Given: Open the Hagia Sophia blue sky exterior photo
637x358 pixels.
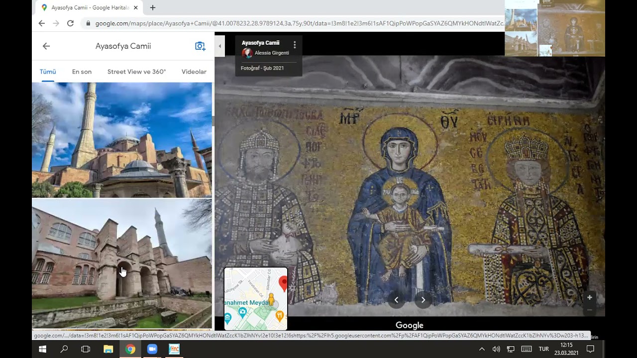Looking at the screenshot, I should coord(122,140).
